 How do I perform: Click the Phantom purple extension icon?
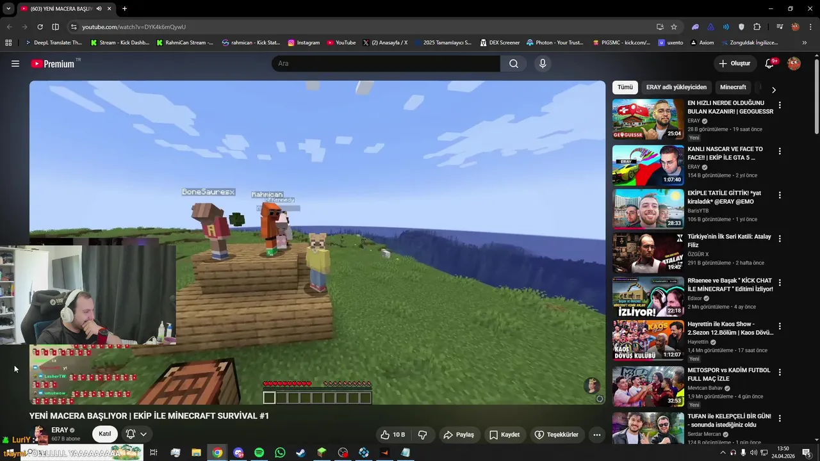[x=696, y=27]
